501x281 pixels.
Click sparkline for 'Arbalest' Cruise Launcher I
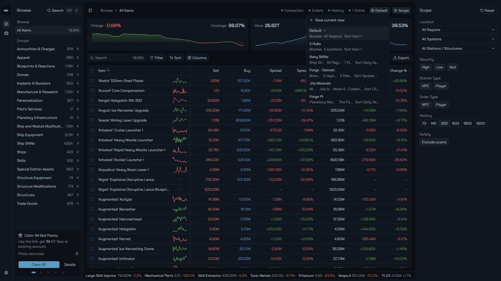[180, 130]
